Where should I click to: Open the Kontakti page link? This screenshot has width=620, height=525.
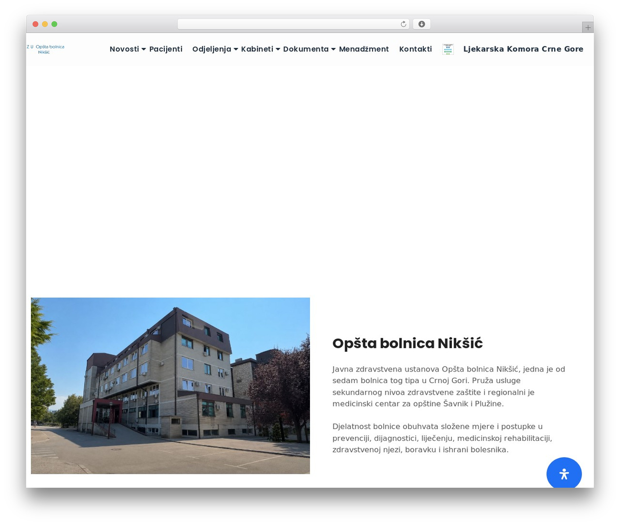[416, 49]
